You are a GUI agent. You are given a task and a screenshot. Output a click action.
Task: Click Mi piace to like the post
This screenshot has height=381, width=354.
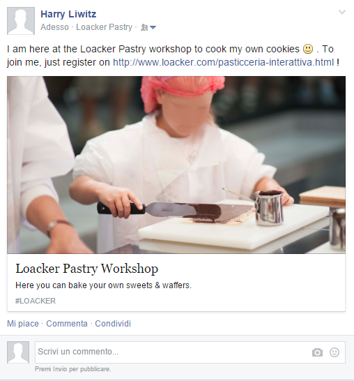click(23, 324)
